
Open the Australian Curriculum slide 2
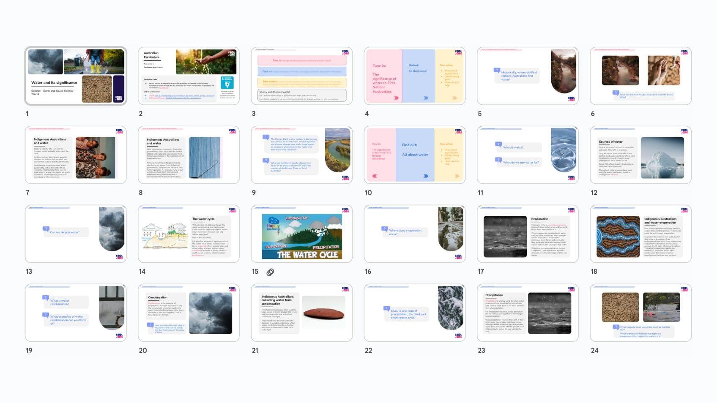click(189, 76)
